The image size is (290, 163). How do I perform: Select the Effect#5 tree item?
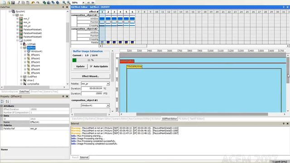click(35, 69)
